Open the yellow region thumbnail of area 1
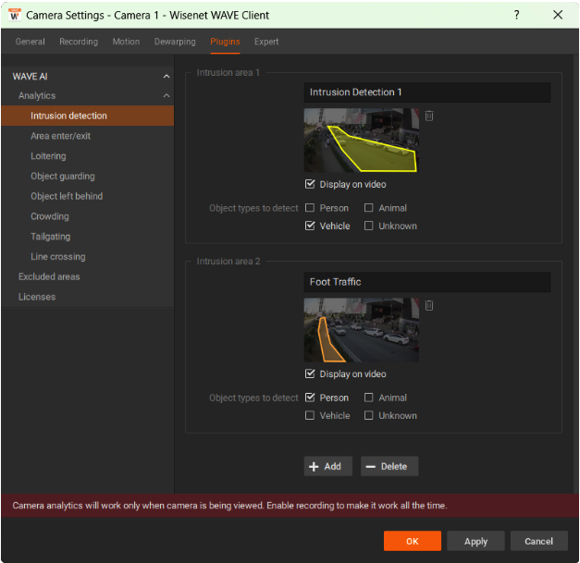This screenshot has width=580, height=563. tap(362, 141)
